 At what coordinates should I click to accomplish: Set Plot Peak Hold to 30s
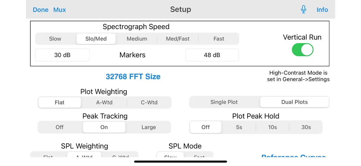(x=306, y=127)
